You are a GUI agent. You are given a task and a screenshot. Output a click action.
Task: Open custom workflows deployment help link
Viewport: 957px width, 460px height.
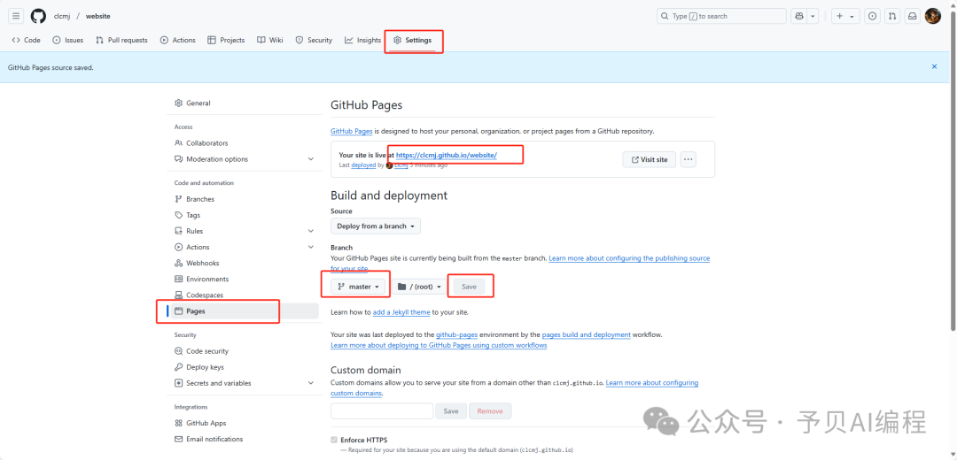click(x=439, y=346)
